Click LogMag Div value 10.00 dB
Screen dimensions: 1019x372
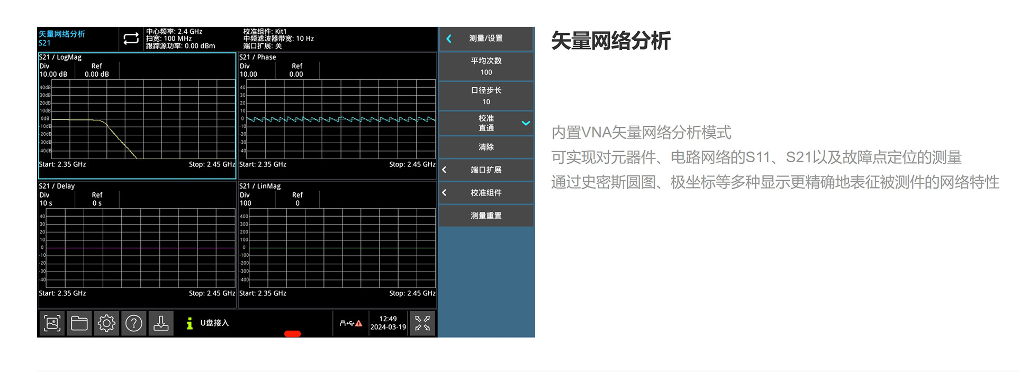coord(53,75)
